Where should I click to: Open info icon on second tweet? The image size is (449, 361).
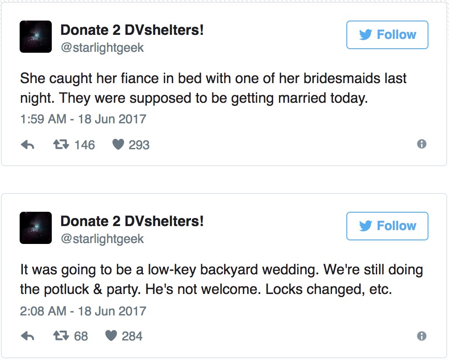(421, 336)
